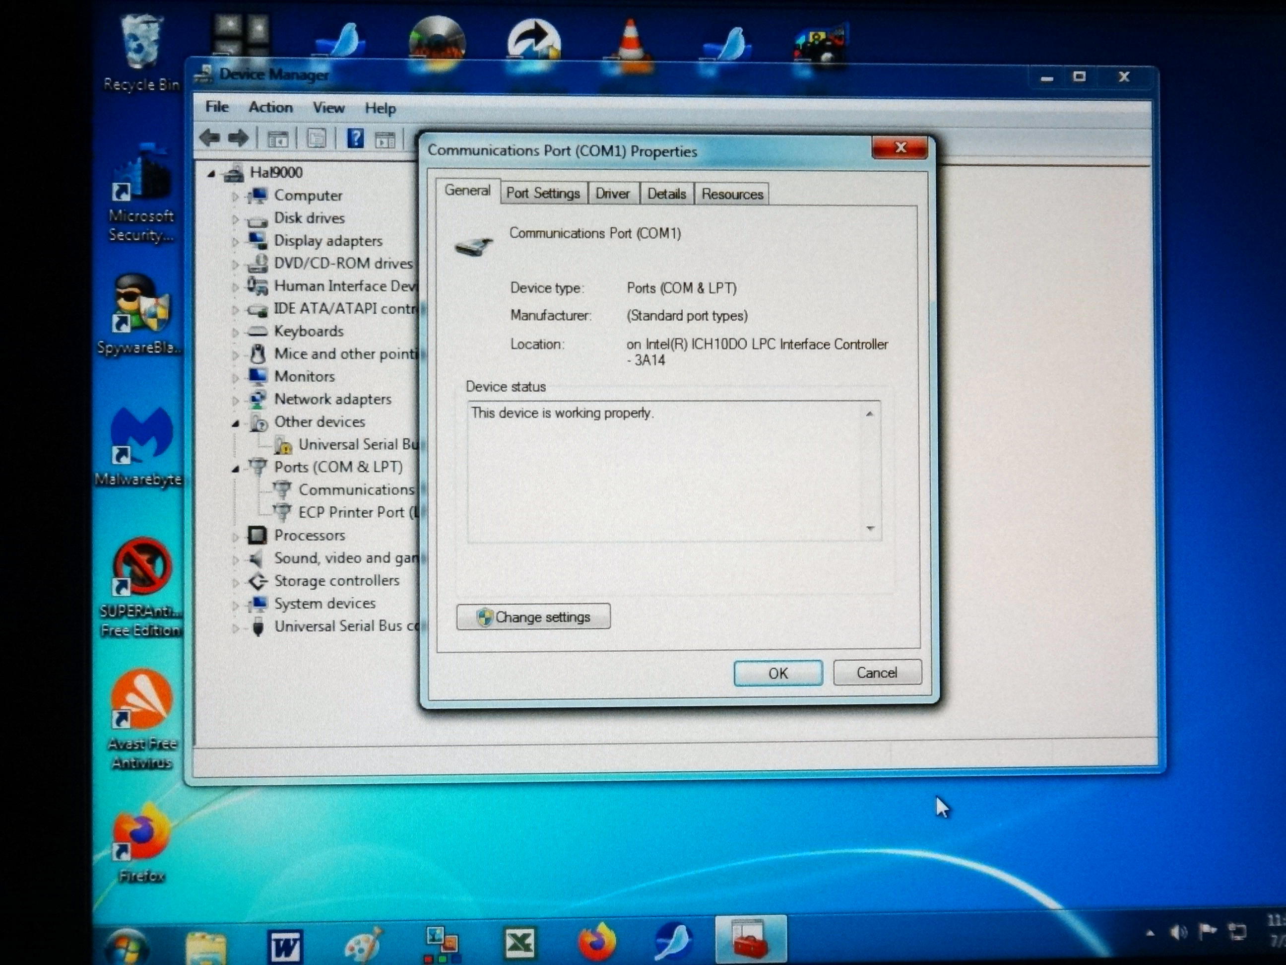Expand the Computer node

(235, 197)
